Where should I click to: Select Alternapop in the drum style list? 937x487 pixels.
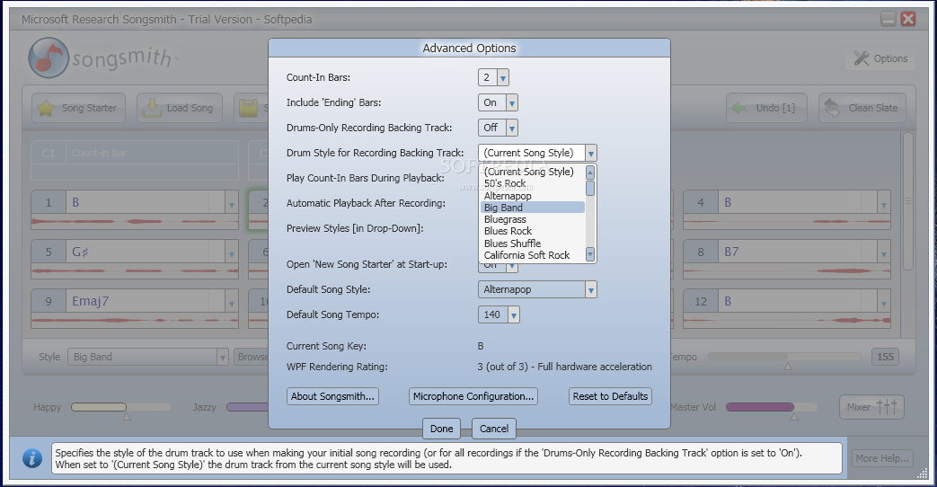(x=508, y=195)
